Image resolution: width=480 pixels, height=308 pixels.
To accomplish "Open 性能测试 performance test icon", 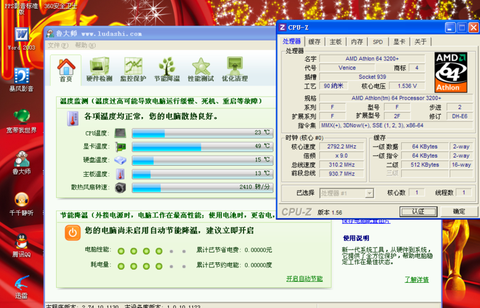I will point(201,70).
